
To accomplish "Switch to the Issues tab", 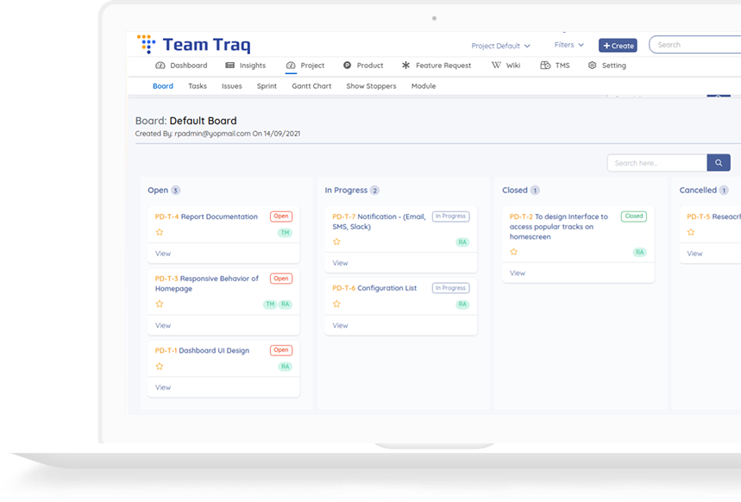I will pyautogui.click(x=231, y=86).
